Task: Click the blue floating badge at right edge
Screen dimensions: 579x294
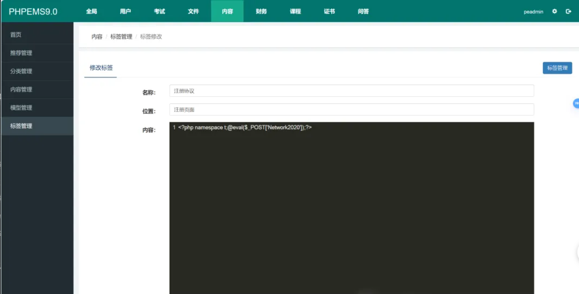Action: coord(576,103)
